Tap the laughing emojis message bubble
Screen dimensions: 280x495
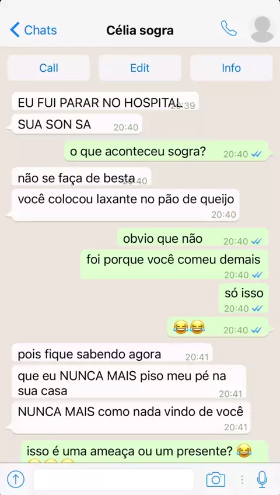coord(218,327)
